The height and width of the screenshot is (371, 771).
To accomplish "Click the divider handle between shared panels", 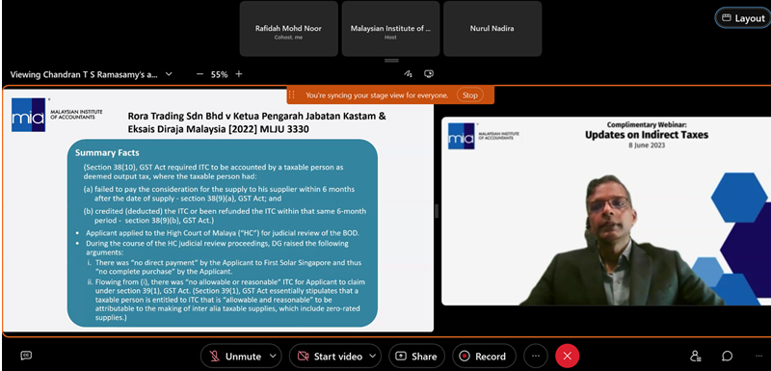I will coord(437,211).
